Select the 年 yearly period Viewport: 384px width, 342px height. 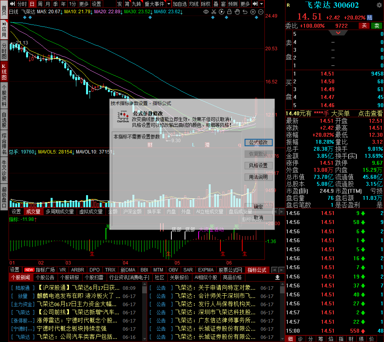click(x=63, y=4)
